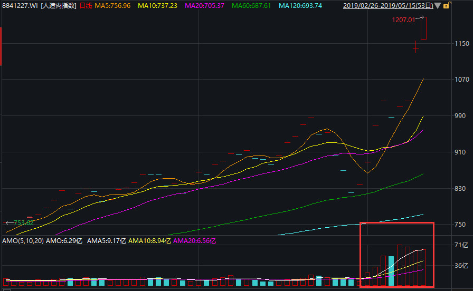
Task: Click the 1207.01 high price marker
Action: pos(403,20)
